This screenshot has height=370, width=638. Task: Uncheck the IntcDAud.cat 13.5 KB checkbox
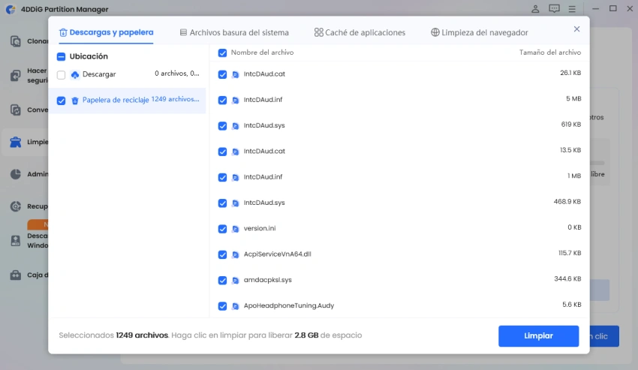click(222, 152)
